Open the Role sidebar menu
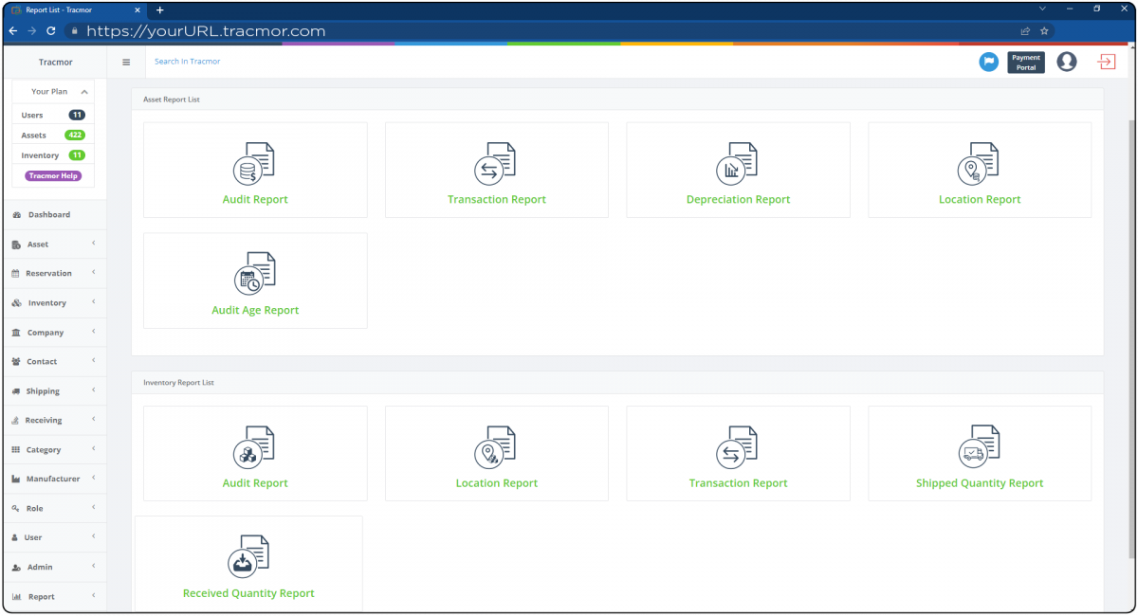 coord(54,509)
